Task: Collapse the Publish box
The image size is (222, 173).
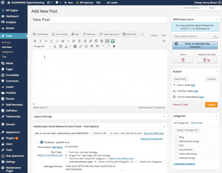Action: click(216, 72)
